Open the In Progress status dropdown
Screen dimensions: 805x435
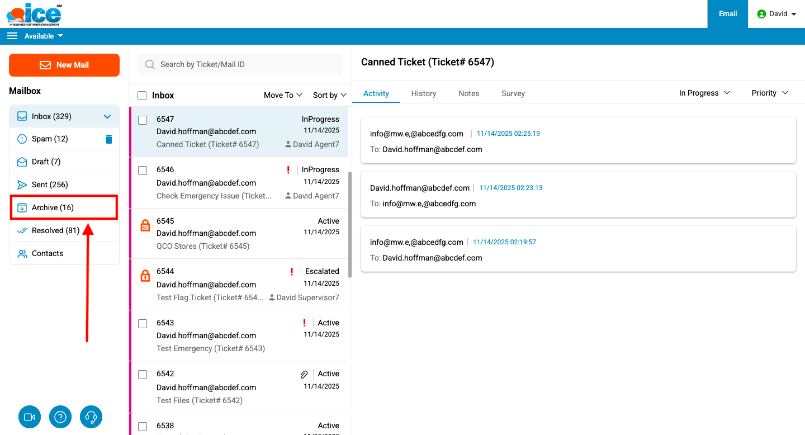coord(704,93)
